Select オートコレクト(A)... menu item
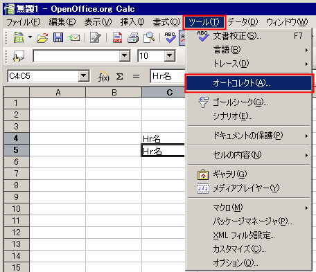This screenshot has width=316, height=272. (x=249, y=83)
